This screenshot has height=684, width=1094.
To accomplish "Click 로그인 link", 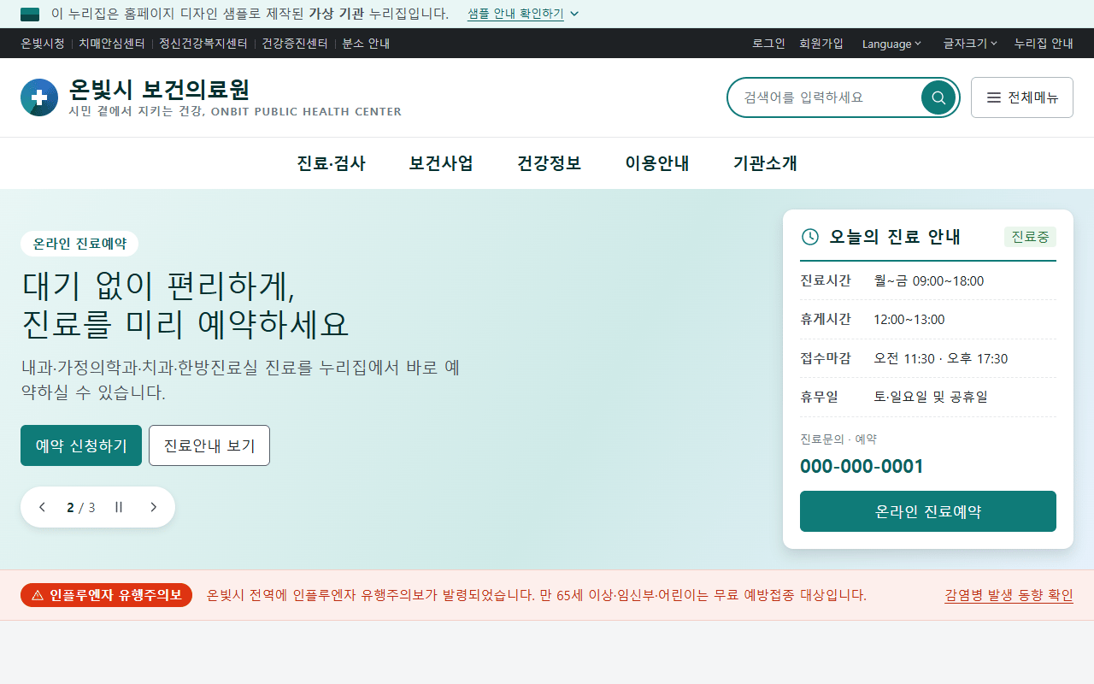I will point(768,44).
